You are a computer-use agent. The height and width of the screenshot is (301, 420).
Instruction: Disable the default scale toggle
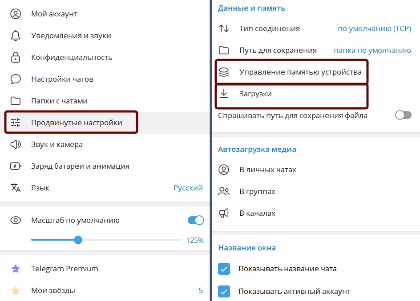click(196, 220)
